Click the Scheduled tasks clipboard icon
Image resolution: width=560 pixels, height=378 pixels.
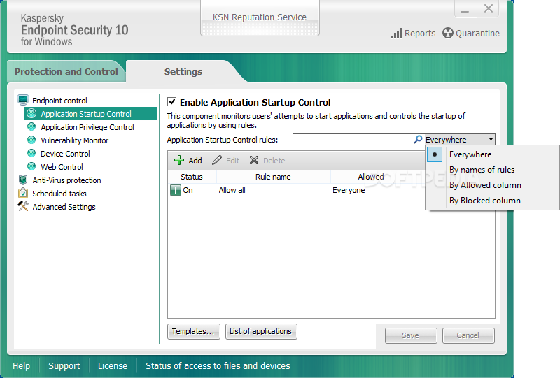23,193
